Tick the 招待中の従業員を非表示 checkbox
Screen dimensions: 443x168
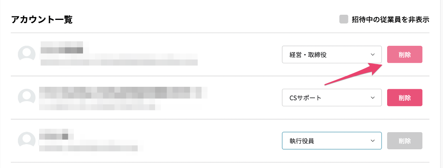pos(344,20)
